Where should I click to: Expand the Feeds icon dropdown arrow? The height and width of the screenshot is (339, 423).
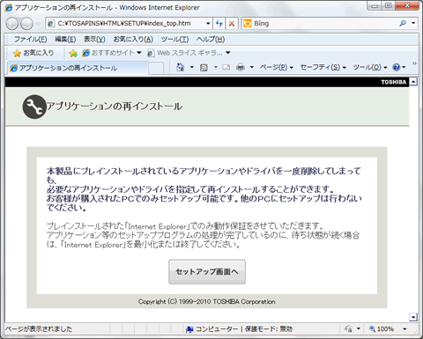coord(216,67)
